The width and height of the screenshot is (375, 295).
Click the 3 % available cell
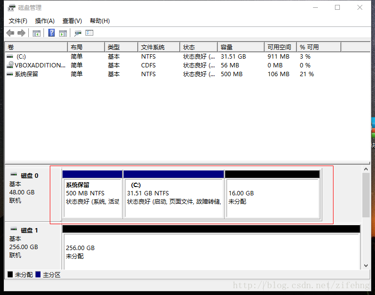pyautogui.click(x=305, y=57)
